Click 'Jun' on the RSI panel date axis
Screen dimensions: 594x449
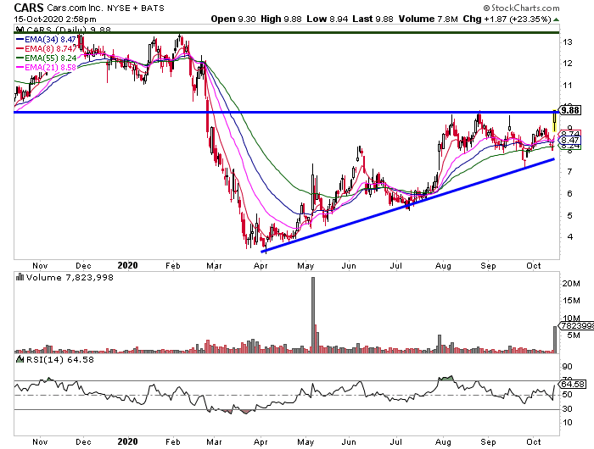pos(349,442)
